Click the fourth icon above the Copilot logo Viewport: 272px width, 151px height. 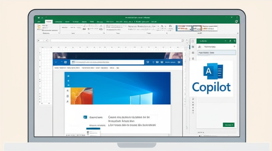pos(193,58)
